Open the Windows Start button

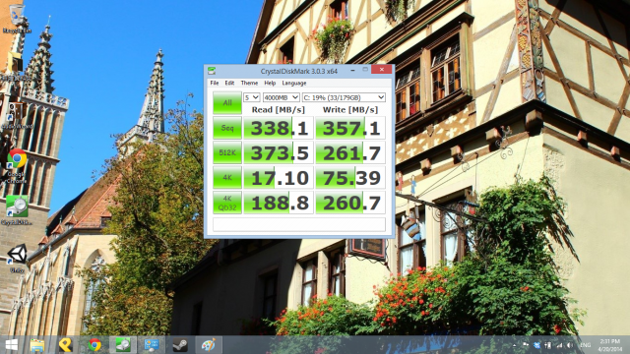11,345
